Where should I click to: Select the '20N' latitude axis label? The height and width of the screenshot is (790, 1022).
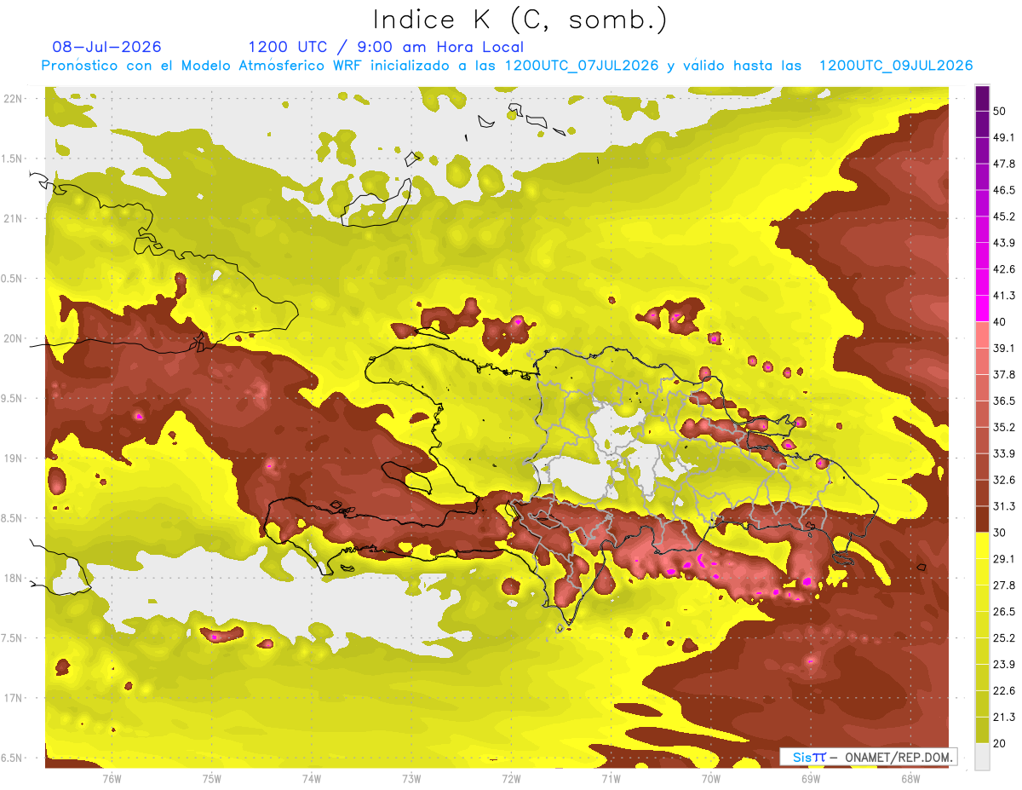13,338
